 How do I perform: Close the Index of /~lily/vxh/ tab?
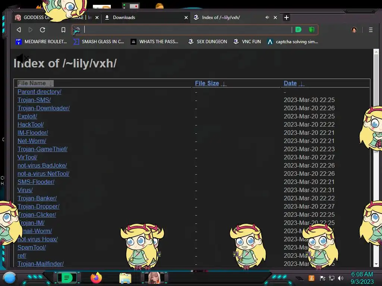click(275, 18)
